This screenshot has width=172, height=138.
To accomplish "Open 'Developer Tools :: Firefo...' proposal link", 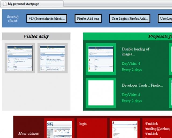I will click(x=142, y=85).
